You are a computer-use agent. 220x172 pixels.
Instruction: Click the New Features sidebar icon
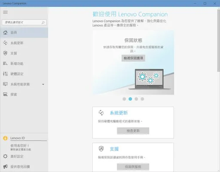5,63
